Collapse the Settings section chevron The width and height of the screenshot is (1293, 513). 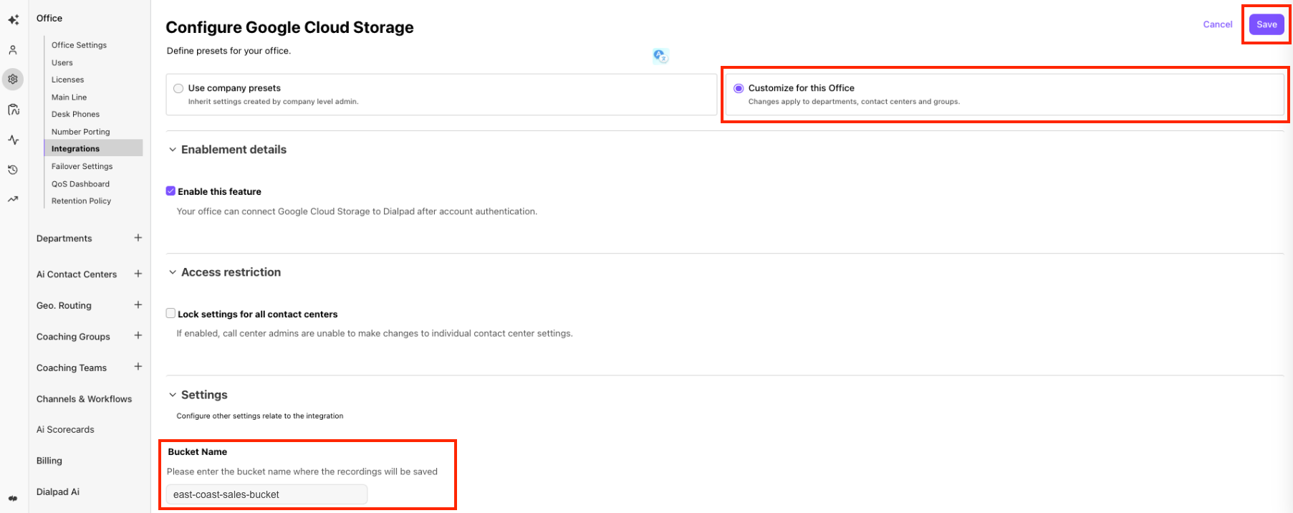click(173, 395)
